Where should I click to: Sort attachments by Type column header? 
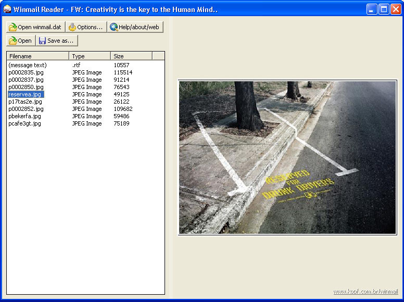tap(90, 56)
